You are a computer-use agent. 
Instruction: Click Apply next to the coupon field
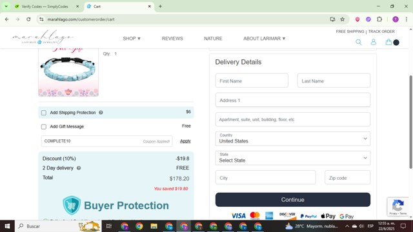click(x=185, y=141)
